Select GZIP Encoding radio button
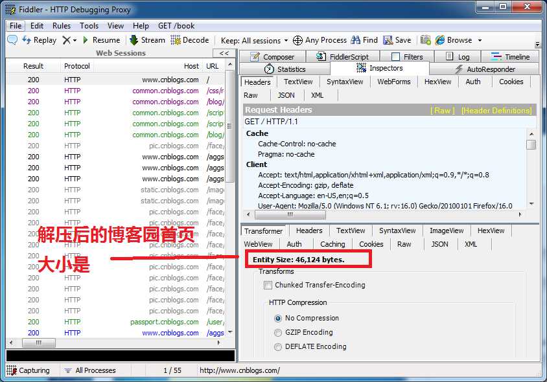547x382 pixels. click(x=278, y=333)
